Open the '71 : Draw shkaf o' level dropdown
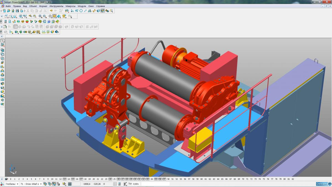Image resolution: width=332 pixels, height=187 pixels. [x=41, y=184]
